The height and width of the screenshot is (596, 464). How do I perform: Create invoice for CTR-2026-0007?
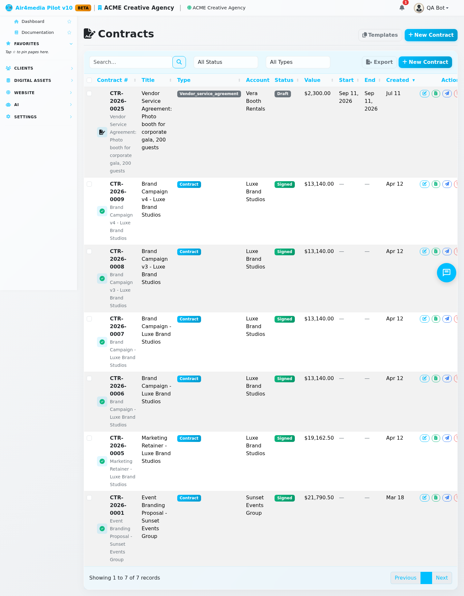pyautogui.click(x=436, y=319)
